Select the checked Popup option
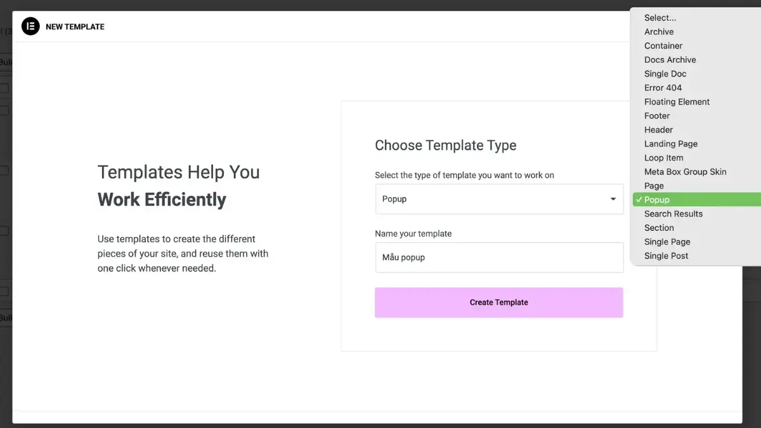The width and height of the screenshot is (761, 428). click(x=696, y=200)
